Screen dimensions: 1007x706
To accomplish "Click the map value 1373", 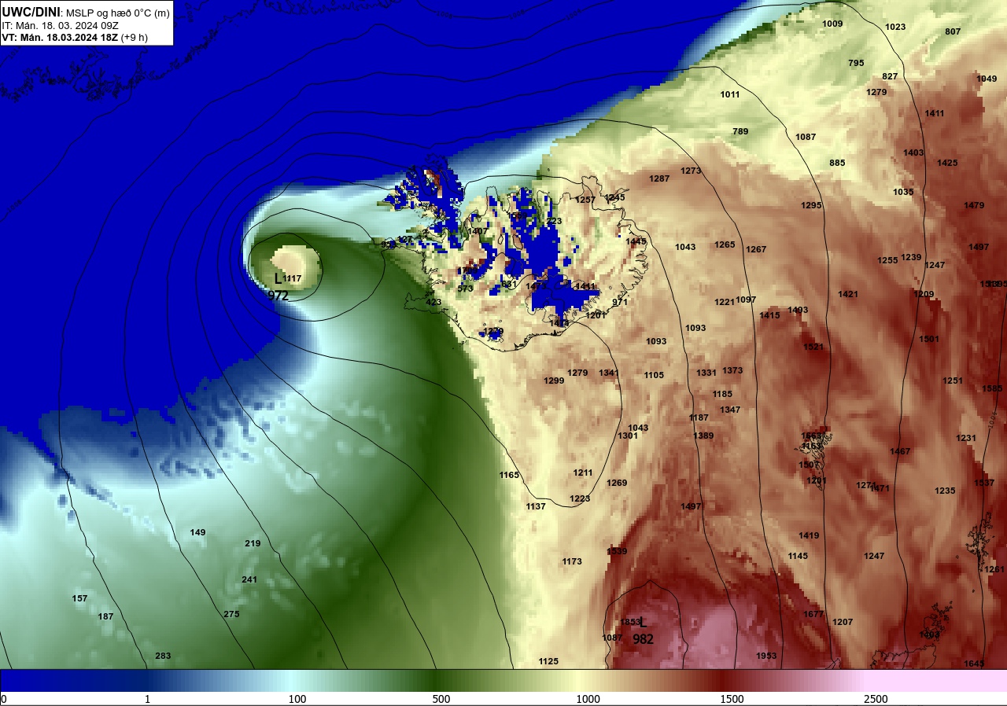I will (732, 370).
